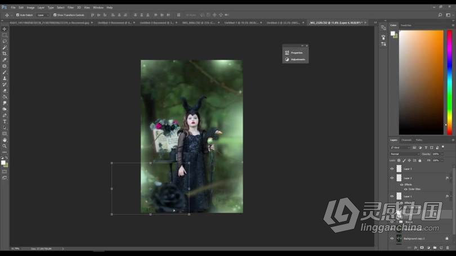Click the create new layer icon

441,248
